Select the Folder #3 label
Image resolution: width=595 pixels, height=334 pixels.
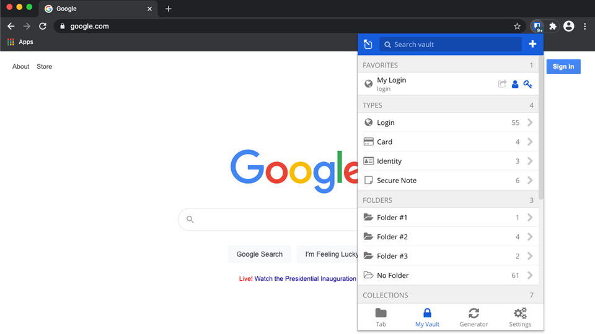[x=392, y=256]
